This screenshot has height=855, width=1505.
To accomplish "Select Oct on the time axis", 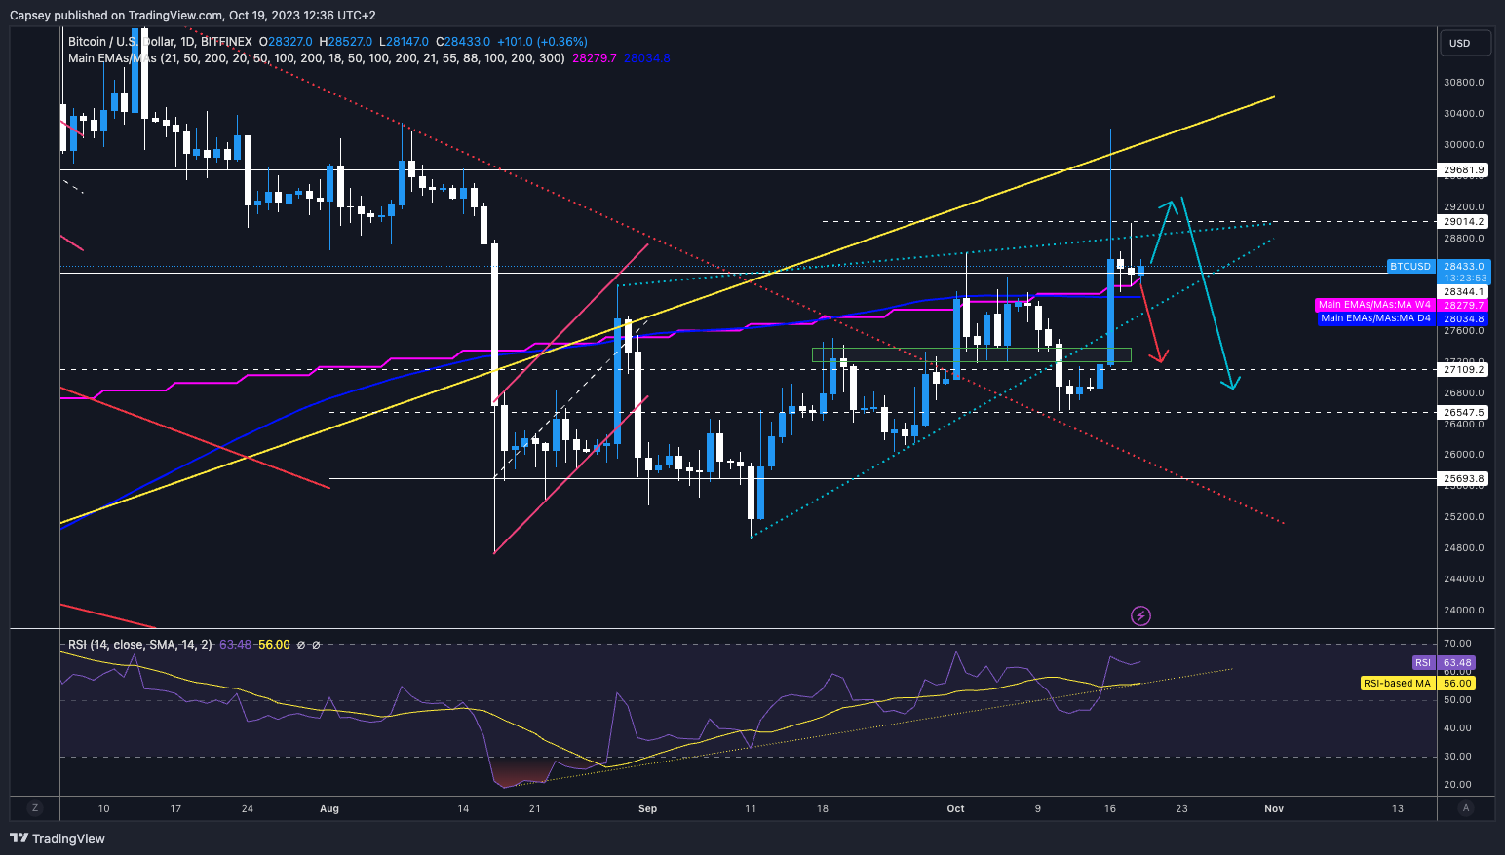I will click(954, 808).
